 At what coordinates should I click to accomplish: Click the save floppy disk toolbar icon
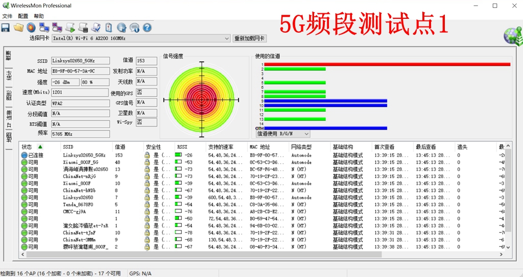coord(6,28)
